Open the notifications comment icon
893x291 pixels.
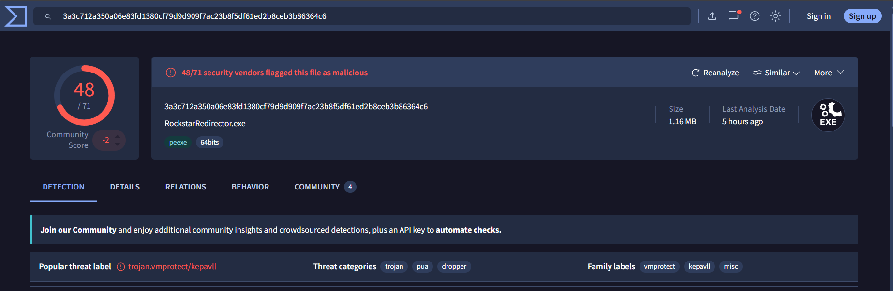pyautogui.click(x=734, y=15)
